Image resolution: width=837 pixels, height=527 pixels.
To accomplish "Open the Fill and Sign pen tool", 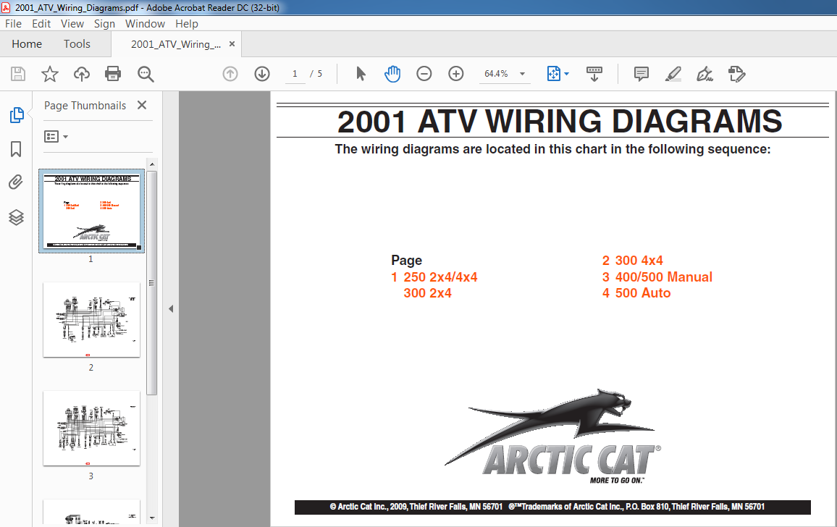I will click(704, 74).
